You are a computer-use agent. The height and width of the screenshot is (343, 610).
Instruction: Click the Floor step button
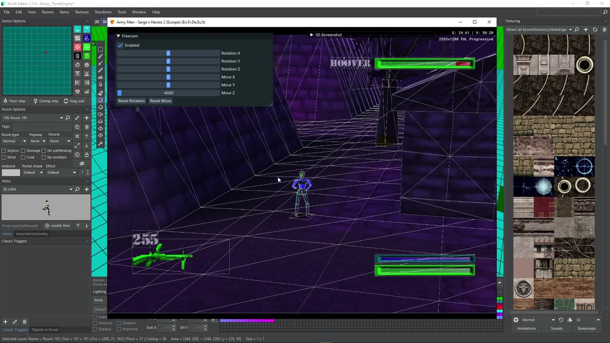[14, 101]
